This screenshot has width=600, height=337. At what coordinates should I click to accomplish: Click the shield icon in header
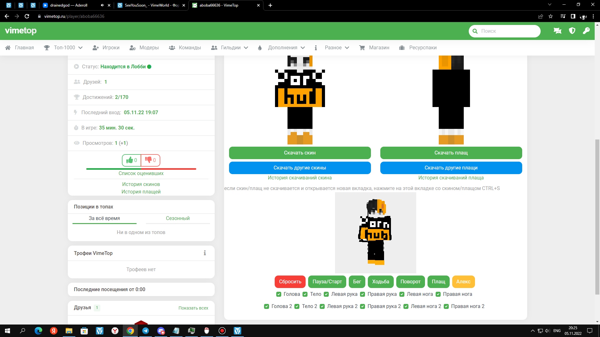(572, 31)
